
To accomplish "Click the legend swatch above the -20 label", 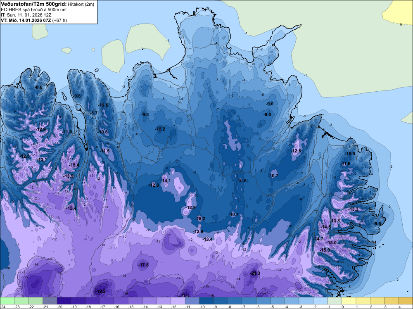I will (x=64, y=301).
